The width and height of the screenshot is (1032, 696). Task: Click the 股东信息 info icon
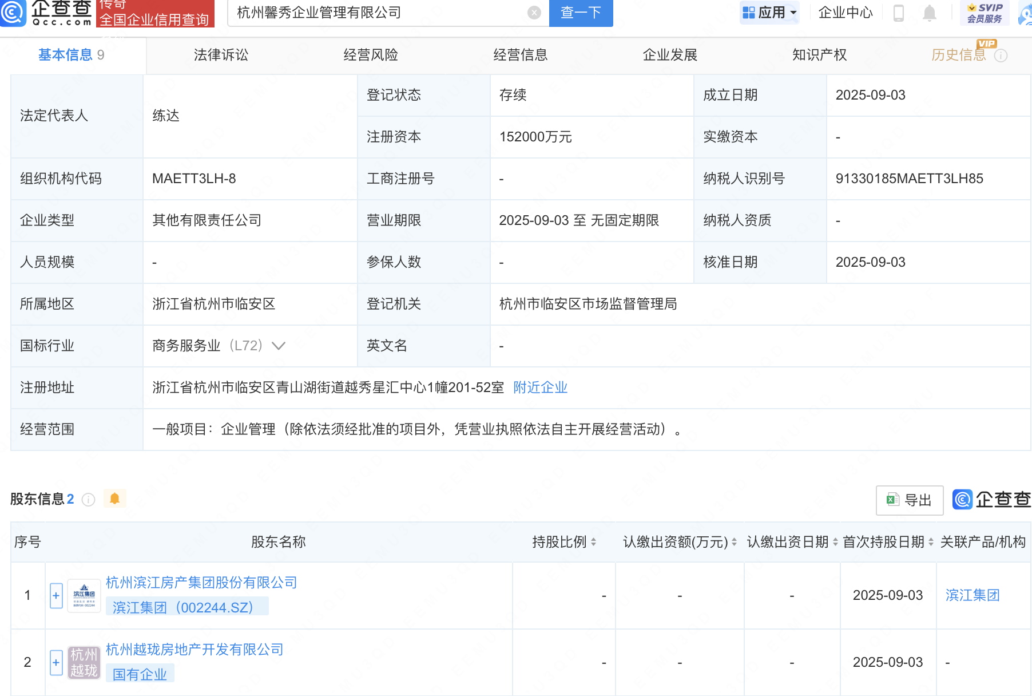tap(88, 500)
